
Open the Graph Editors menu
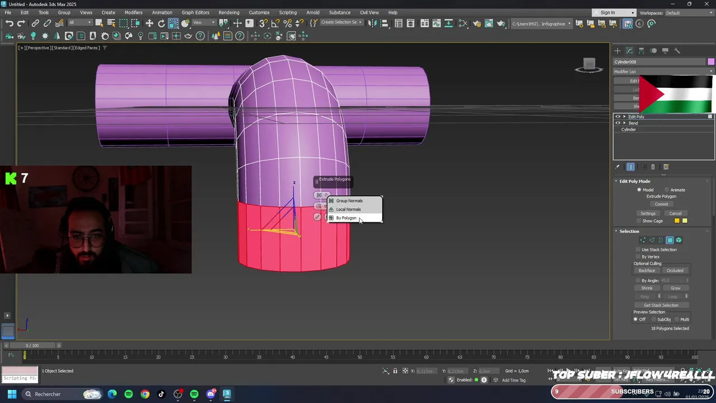[x=195, y=12]
